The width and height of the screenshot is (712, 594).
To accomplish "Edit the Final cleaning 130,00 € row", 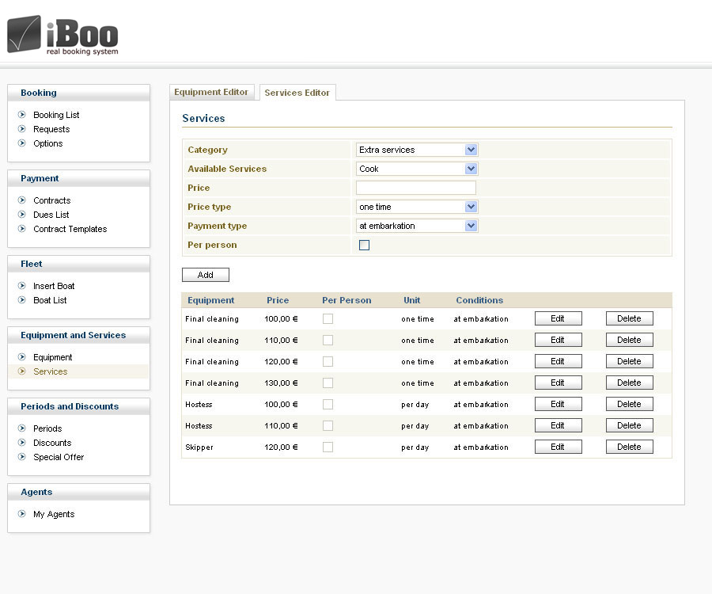I will pyautogui.click(x=558, y=383).
